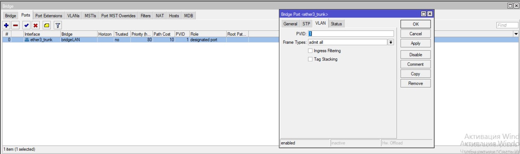Open the MDB tab
The height and width of the screenshot is (154, 520).
(188, 16)
